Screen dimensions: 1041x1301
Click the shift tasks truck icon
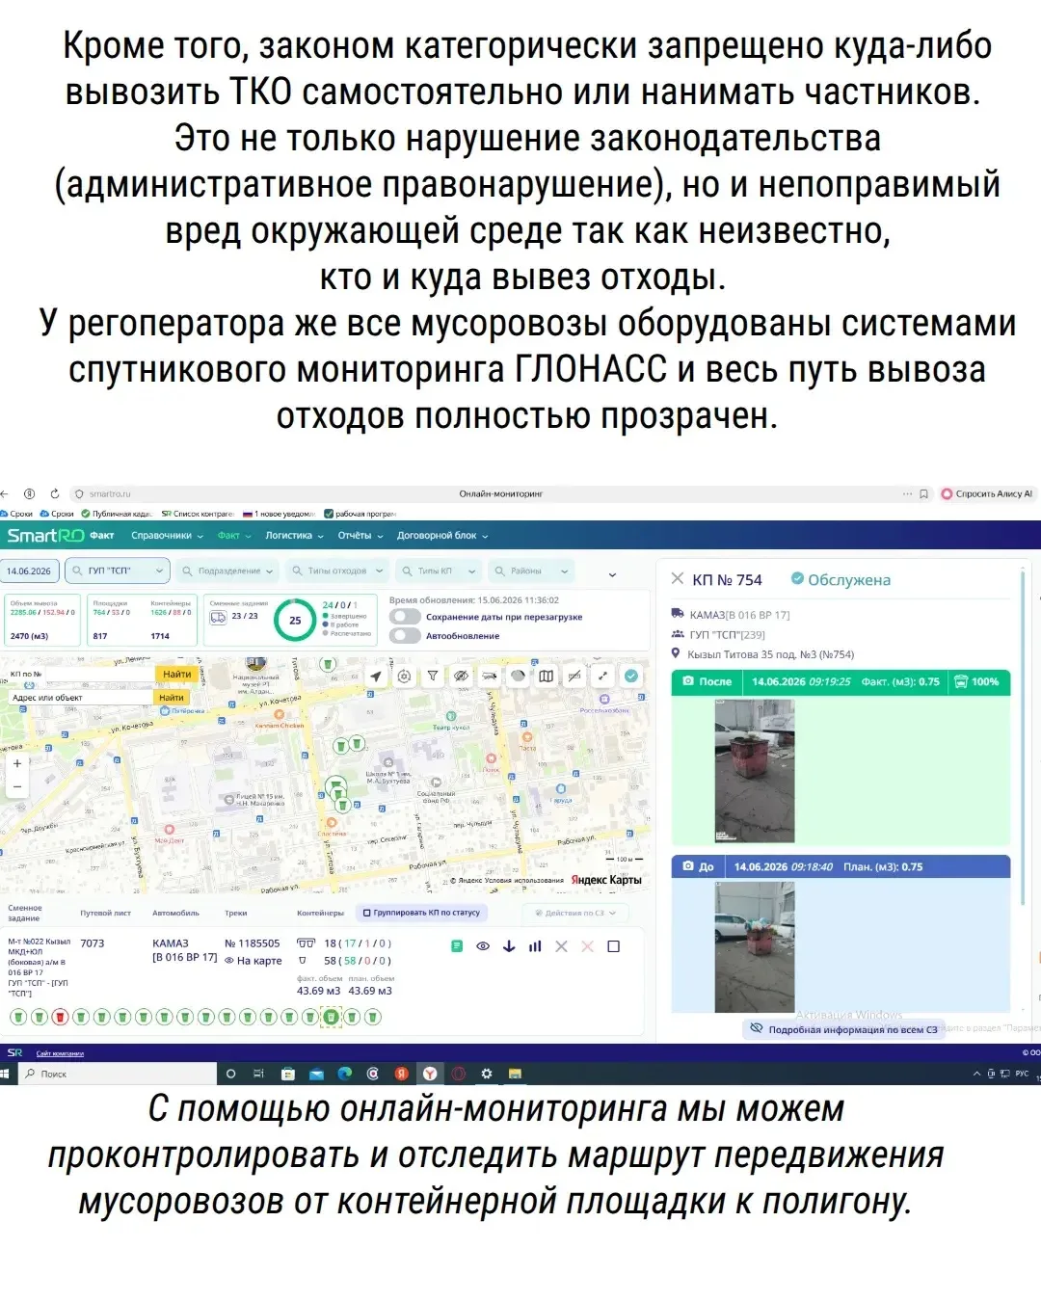[218, 617]
